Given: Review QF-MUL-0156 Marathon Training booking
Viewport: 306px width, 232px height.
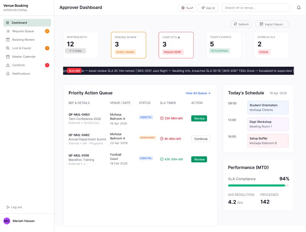Looking at the screenshot, I should point(199,159).
